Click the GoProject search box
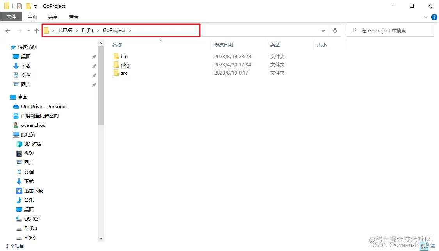 pyautogui.click(x=390, y=31)
